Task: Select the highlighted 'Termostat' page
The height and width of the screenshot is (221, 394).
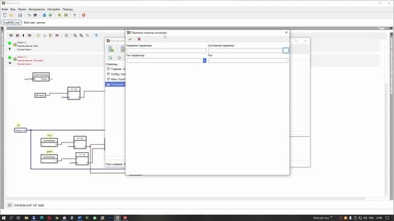Action: tap(115, 85)
